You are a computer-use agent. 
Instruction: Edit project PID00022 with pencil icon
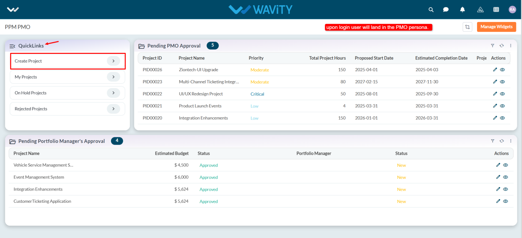pos(495,94)
